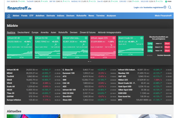
Task: Open the ShortDAX row
Action: click(89, 97)
